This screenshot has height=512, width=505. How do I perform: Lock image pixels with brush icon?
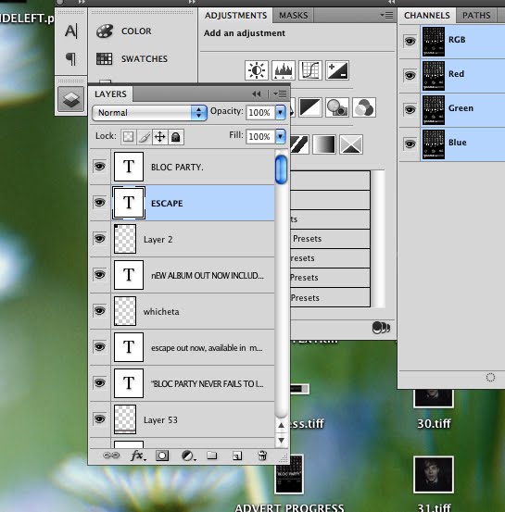pos(145,136)
